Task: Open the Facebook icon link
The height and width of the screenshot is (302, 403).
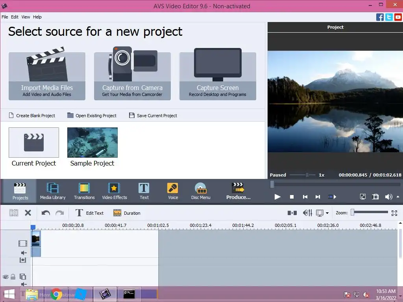Action: click(380, 17)
